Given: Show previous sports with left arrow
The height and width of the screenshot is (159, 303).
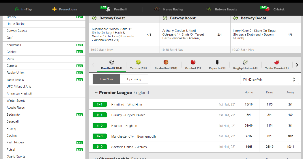Looking at the screenshot, I should pos(93,65).
